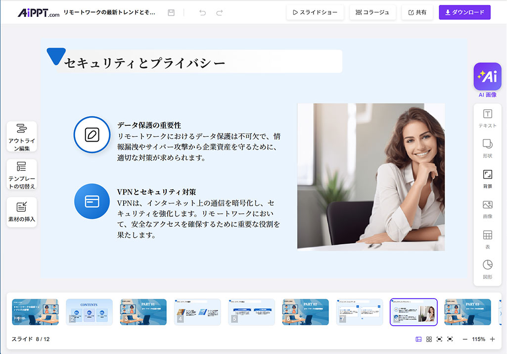The width and height of the screenshot is (507, 354).
Task: Add a chart with 図形 tool
Action: click(487, 269)
